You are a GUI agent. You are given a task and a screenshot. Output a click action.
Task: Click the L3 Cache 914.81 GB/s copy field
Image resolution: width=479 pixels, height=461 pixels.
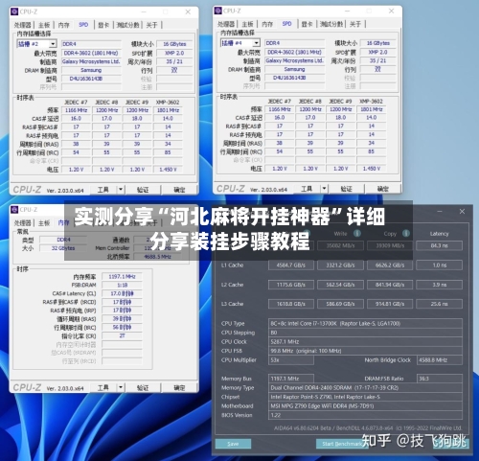click(390, 304)
